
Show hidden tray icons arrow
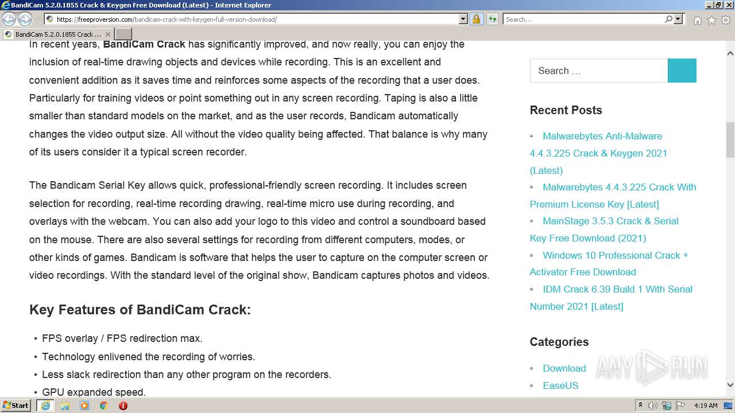[x=641, y=406]
